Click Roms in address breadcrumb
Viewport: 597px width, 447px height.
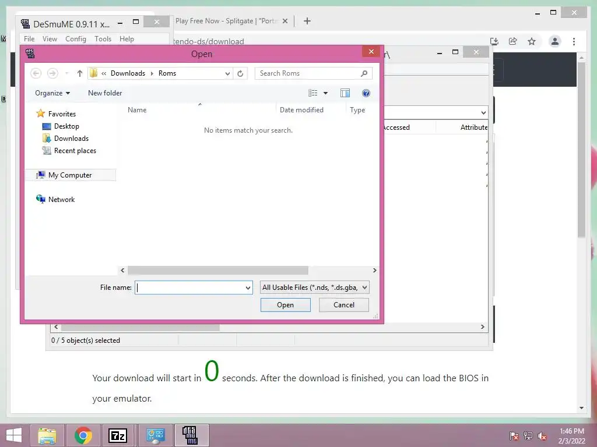(167, 73)
